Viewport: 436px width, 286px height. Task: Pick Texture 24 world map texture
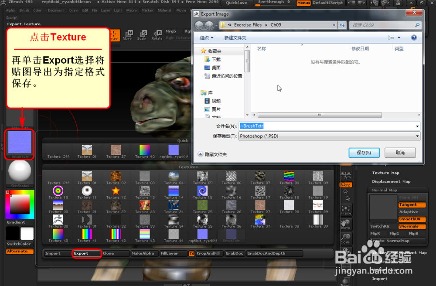174,207
